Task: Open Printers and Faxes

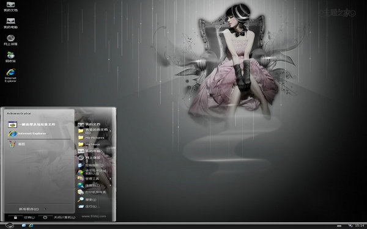Action: [92, 192]
